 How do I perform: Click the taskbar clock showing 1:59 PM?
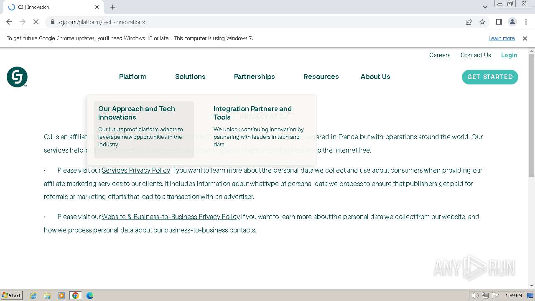[x=514, y=296]
